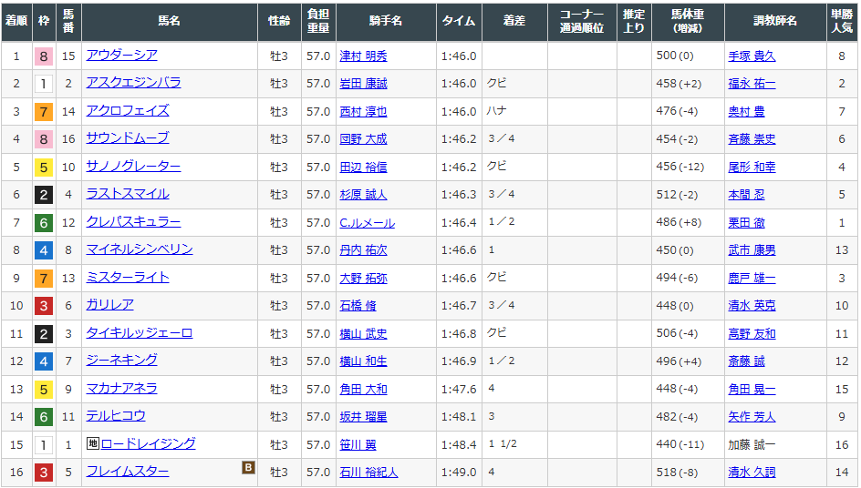Screen dimensions: 861x488
Task: Open horse link アスクエジンバラ
Action: tap(133, 83)
